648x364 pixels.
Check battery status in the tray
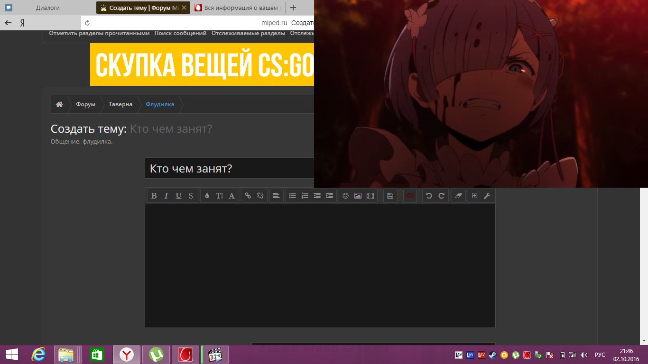click(x=562, y=355)
